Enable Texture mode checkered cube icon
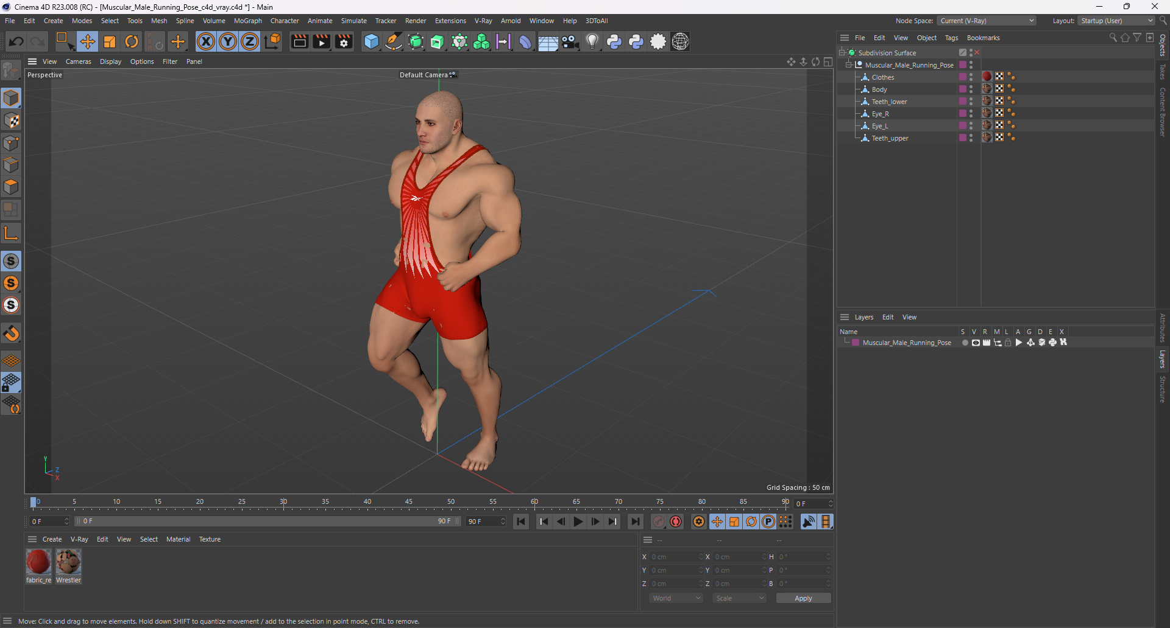The width and height of the screenshot is (1170, 628). point(11,120)
